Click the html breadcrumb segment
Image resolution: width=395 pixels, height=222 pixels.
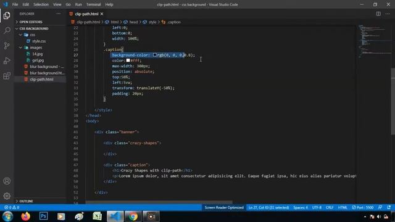tap(114, 22)
